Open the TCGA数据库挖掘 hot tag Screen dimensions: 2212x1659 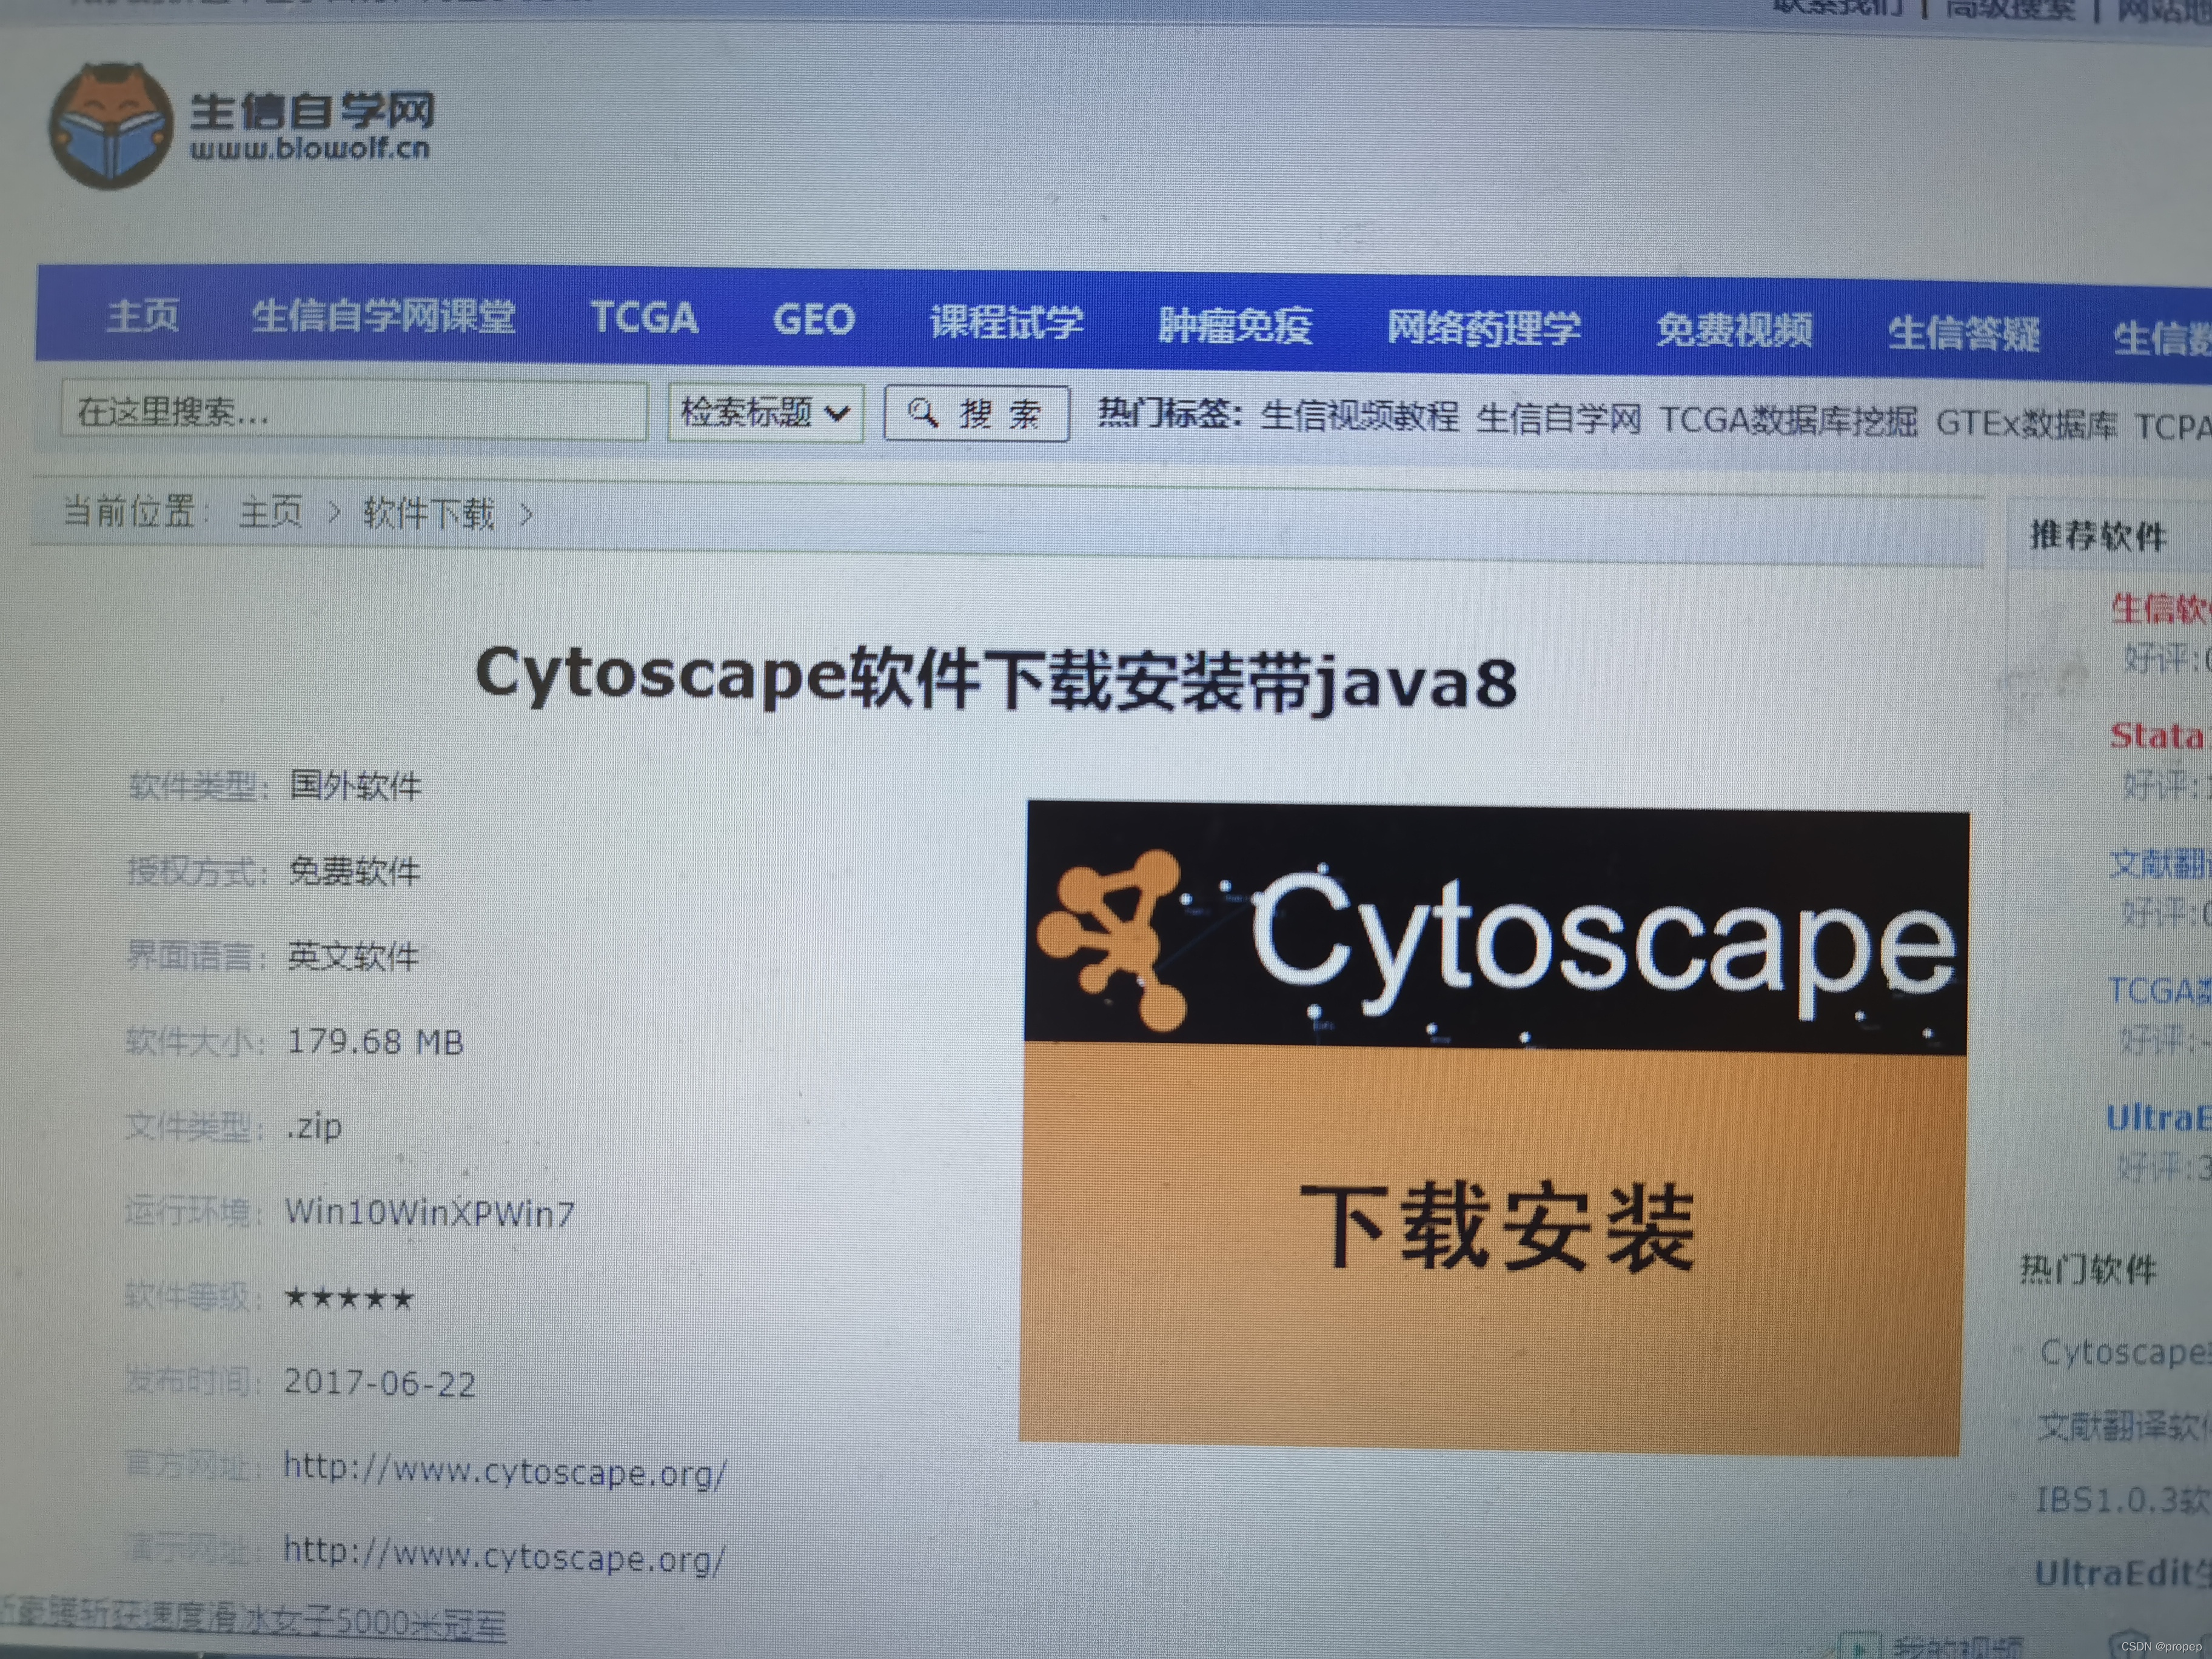1789,421
